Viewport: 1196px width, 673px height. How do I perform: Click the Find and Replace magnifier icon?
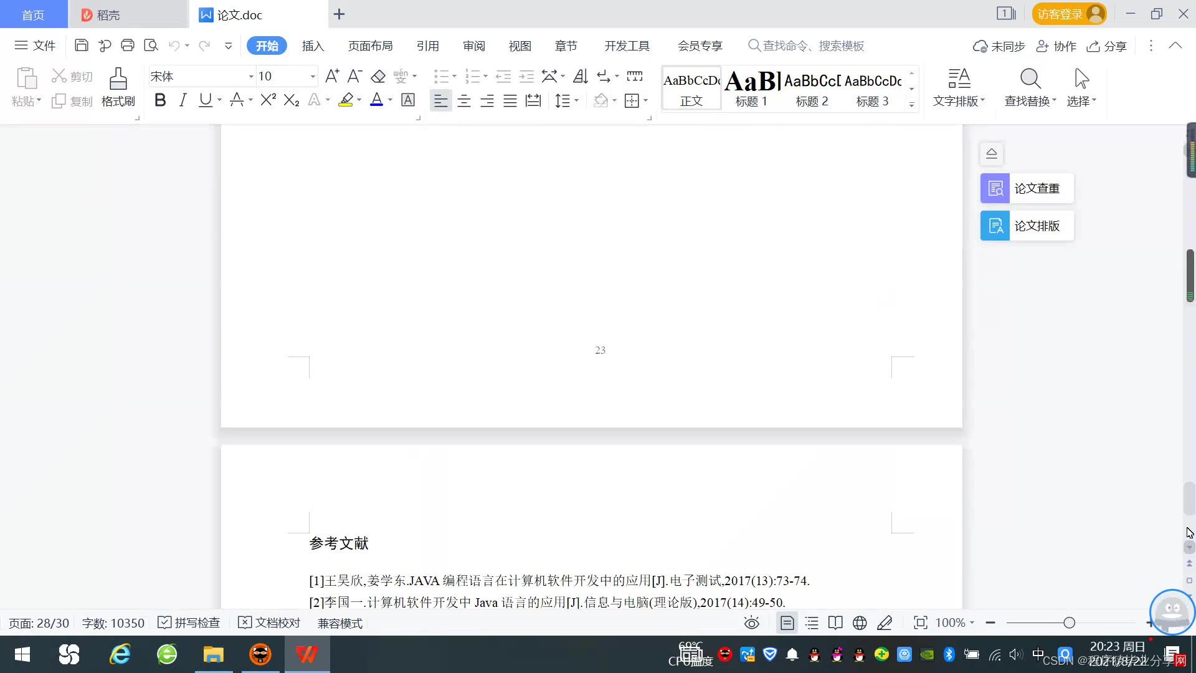click(x=1030, y=79)
